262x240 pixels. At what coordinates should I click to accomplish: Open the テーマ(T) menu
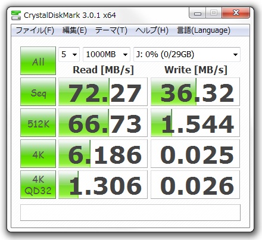(x=111, y=30)
